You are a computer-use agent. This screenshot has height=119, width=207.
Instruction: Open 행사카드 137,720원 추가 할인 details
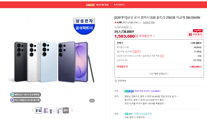click(x=145, y=100)
